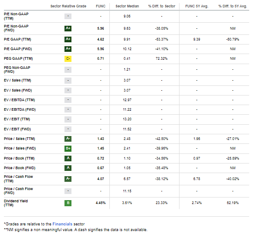Click the -42.50% sector difference for Price / Sales (TTM)

[162, 139]
